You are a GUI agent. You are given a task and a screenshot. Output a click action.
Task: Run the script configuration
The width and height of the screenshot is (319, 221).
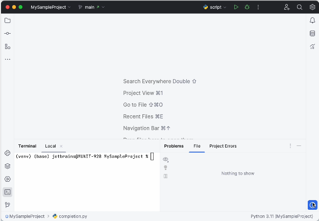(x=236, y=7)
